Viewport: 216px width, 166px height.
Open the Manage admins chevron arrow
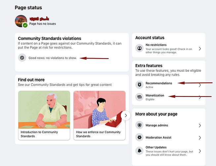click(x=200, y=125)
